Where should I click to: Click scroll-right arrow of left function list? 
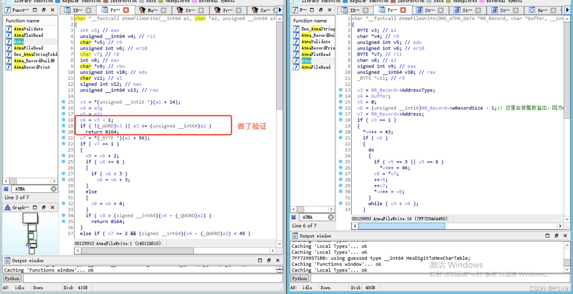pyautogui.click(x=54, y=181)
